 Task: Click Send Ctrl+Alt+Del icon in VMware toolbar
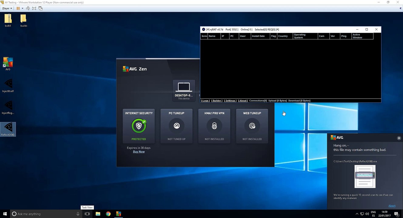point(28,8)
